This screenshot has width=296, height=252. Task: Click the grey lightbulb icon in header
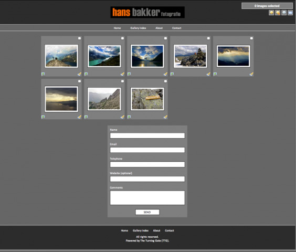click(284, 13)
